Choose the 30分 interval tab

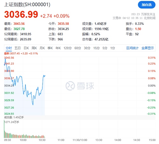point(87,48)
